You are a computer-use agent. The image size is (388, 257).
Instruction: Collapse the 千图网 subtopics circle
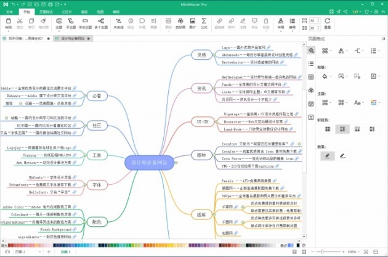pos(243,222)
